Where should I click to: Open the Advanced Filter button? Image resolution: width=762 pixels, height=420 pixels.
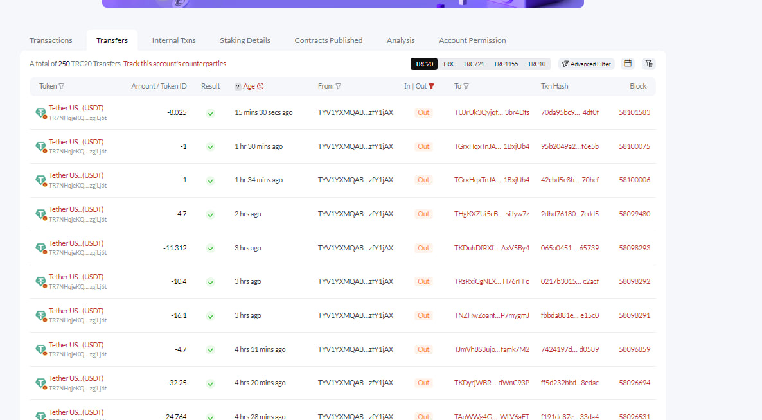click(x=586, y=64)
